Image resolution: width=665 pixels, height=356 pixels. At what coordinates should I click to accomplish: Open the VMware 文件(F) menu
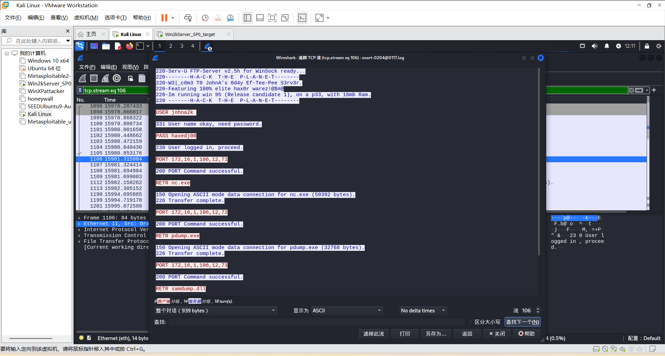(13, 18)
